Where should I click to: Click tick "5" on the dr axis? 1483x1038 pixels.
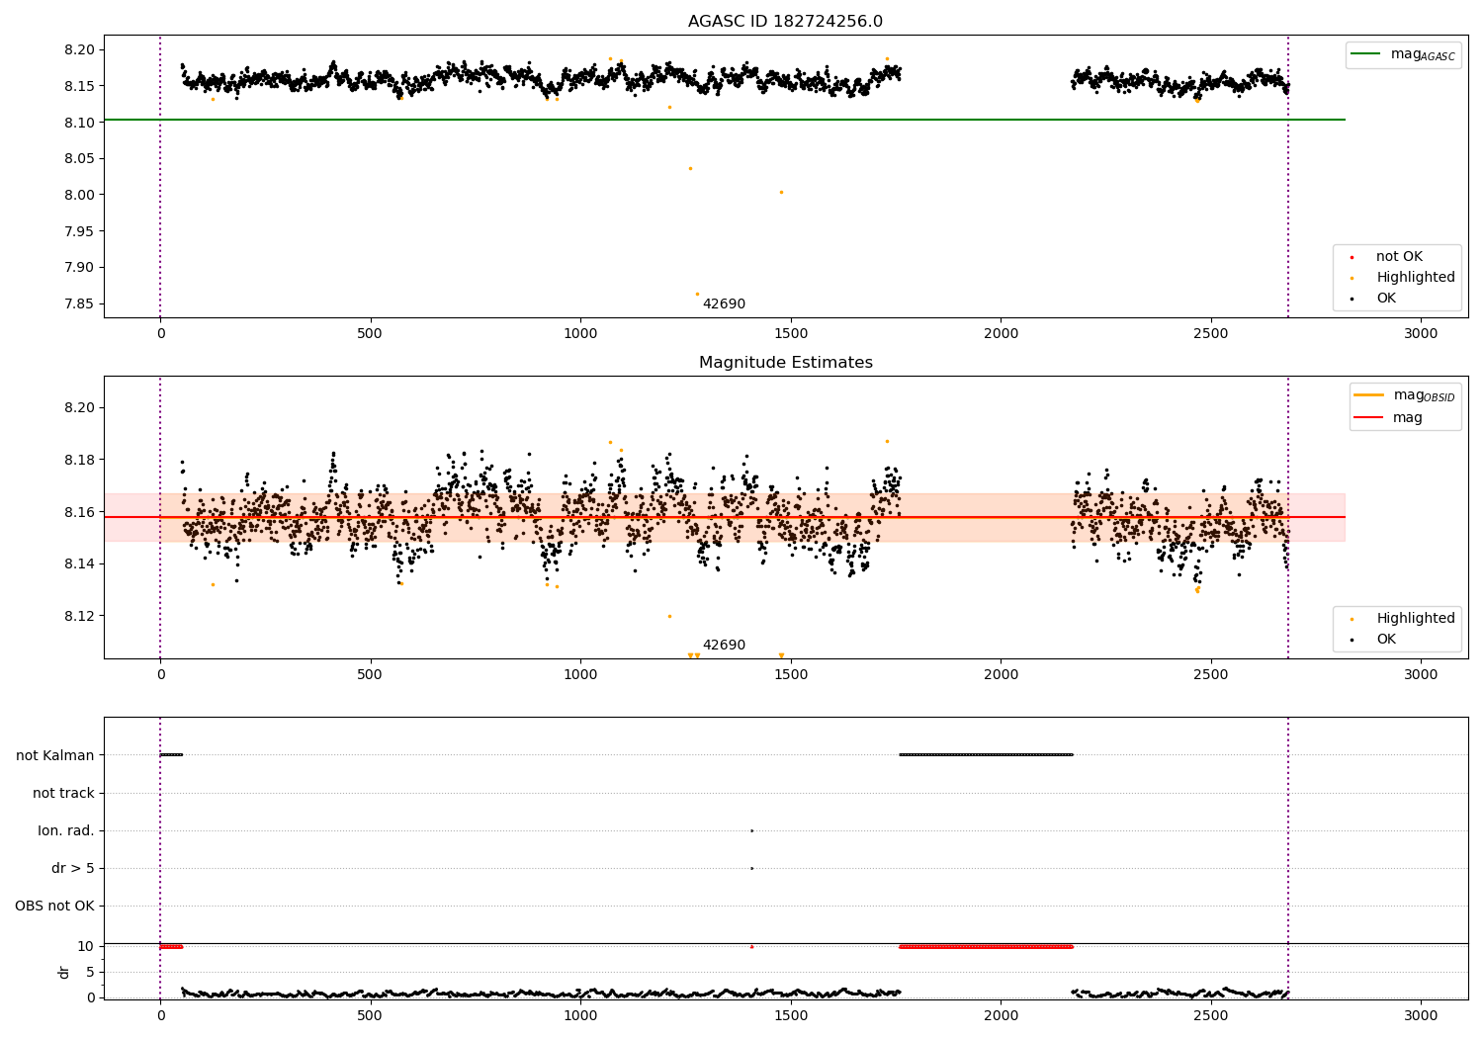coord(91,972)
